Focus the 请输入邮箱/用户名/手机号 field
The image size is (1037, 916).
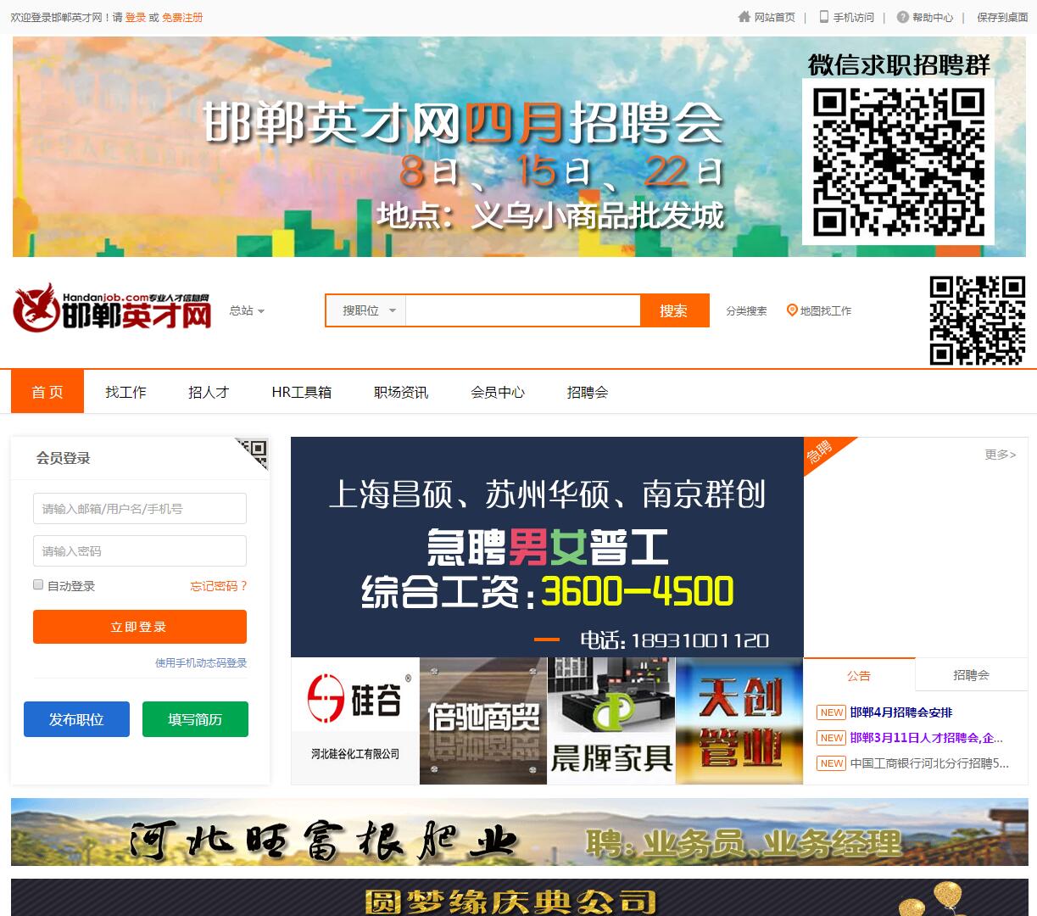(140, 509)
